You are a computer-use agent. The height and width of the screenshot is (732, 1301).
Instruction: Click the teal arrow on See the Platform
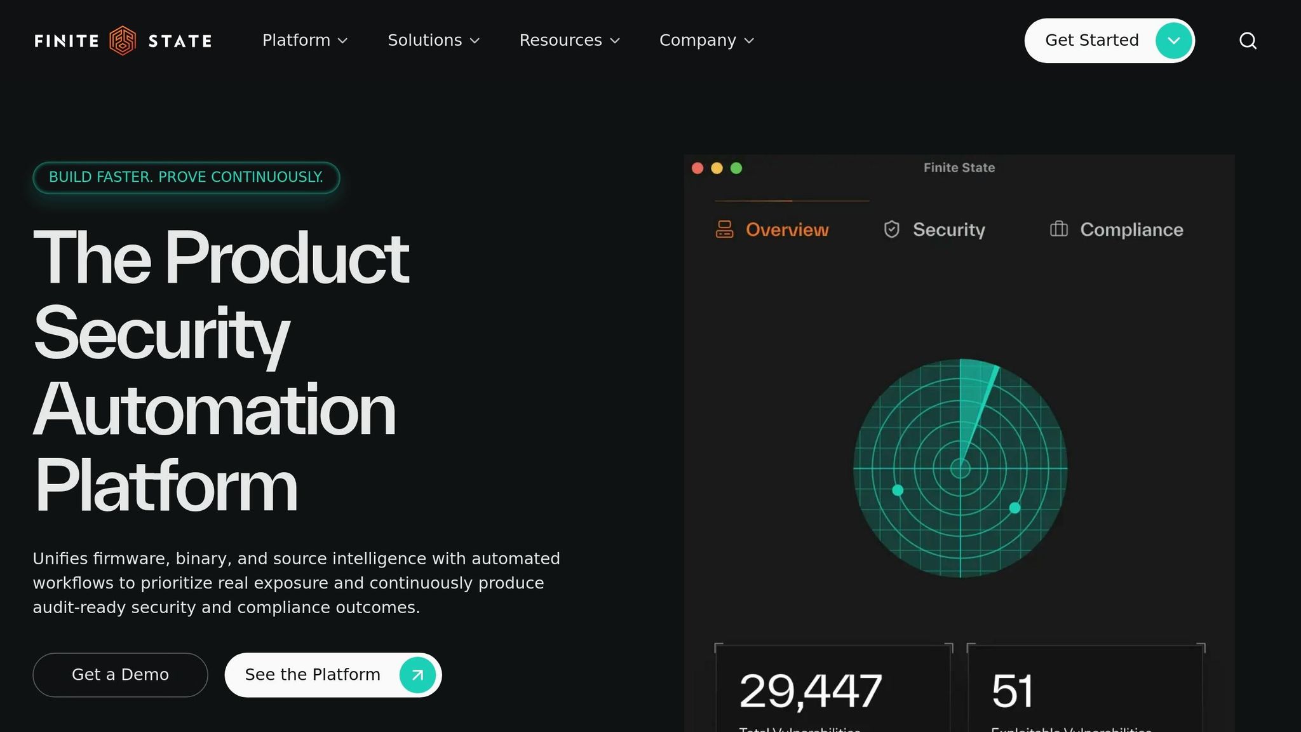[x=417, y=675]
